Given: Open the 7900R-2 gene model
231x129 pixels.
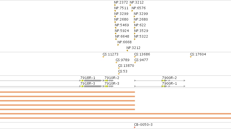Looking at the screenshot, I should 160,81.
